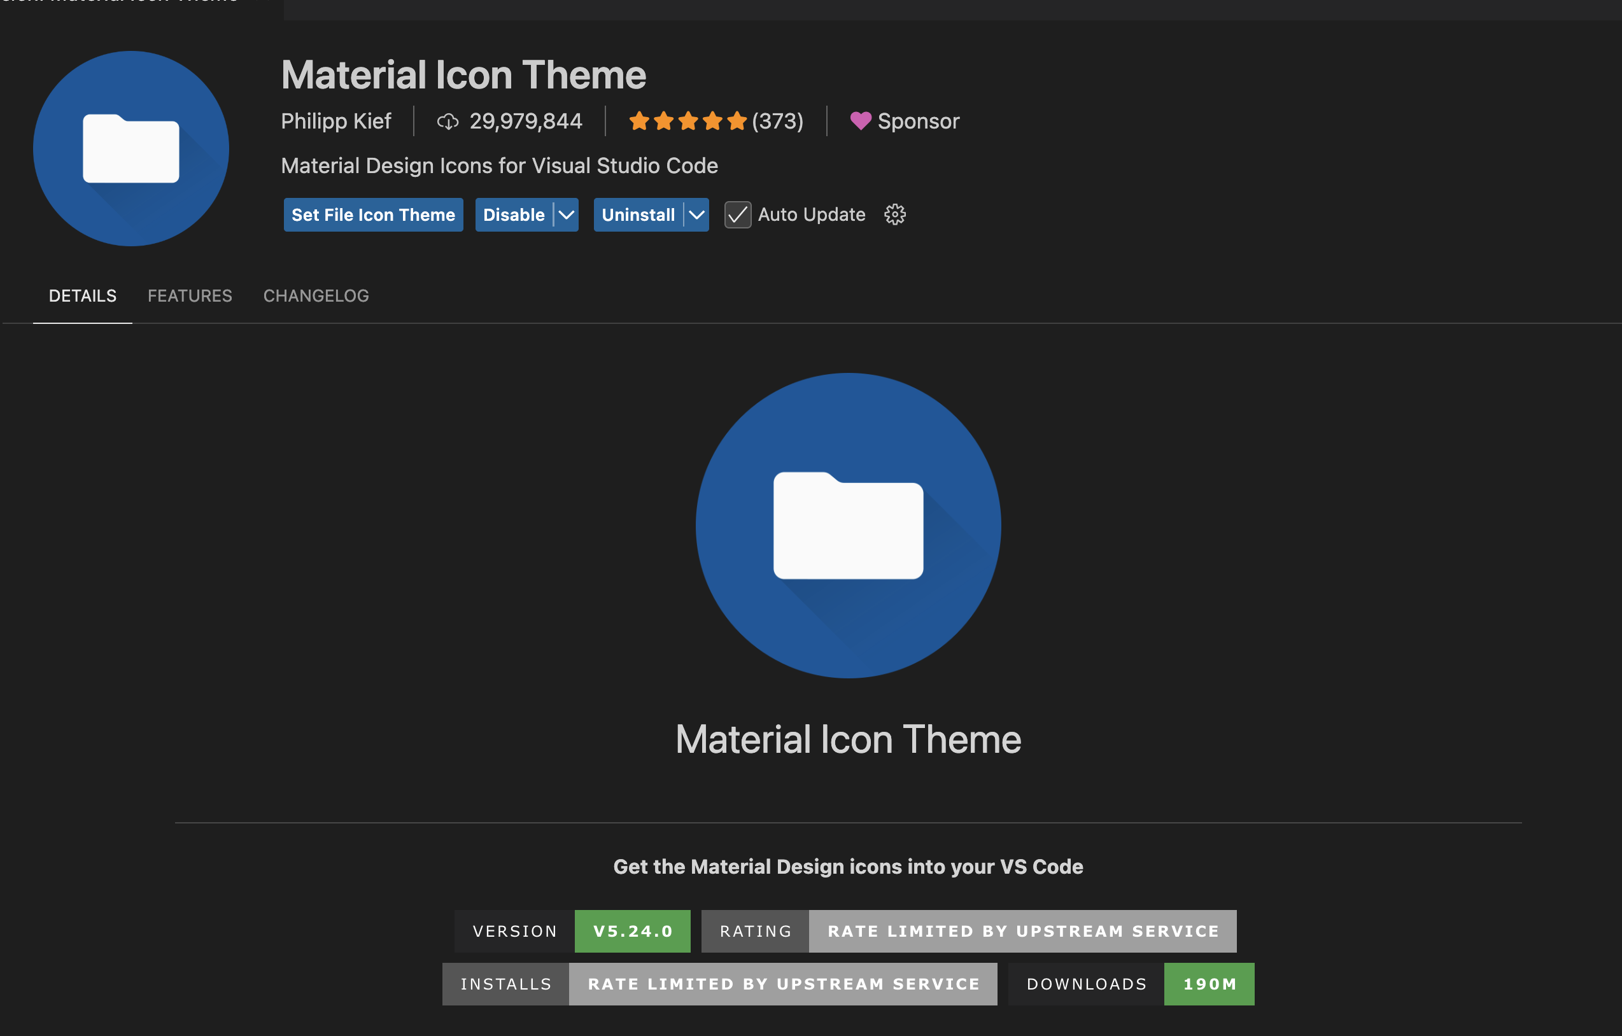Click the Uninstall button
The height and width of the screenshot is (1036, 1622).
(638, 214)
